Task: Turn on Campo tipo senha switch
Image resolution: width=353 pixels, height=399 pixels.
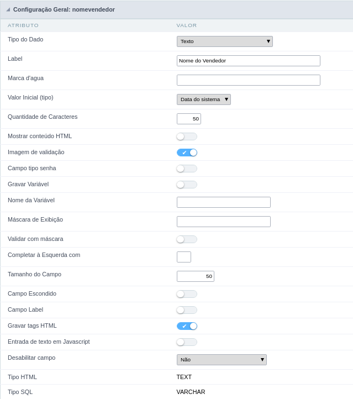Action: (x=187, y=169)
